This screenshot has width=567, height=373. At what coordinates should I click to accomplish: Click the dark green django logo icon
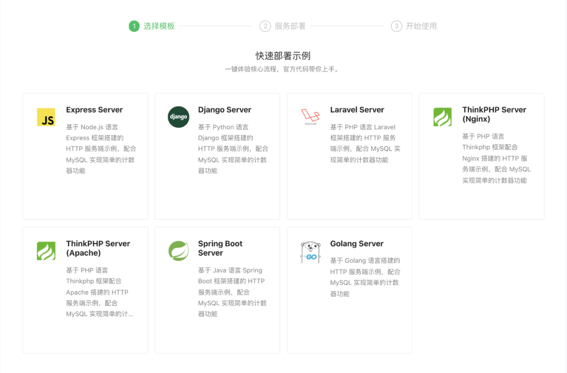coord(178,117)
